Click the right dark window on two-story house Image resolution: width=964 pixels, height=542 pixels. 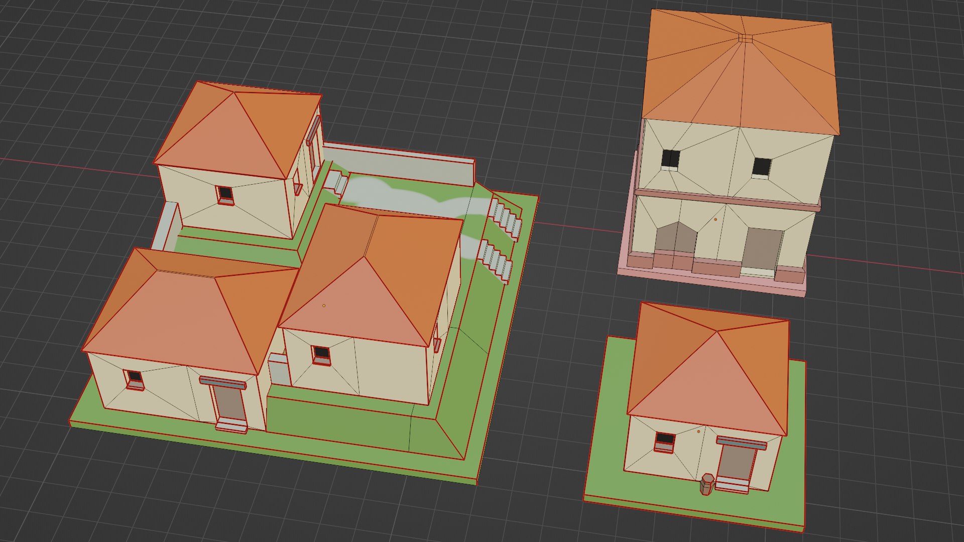tap(762, 167)
